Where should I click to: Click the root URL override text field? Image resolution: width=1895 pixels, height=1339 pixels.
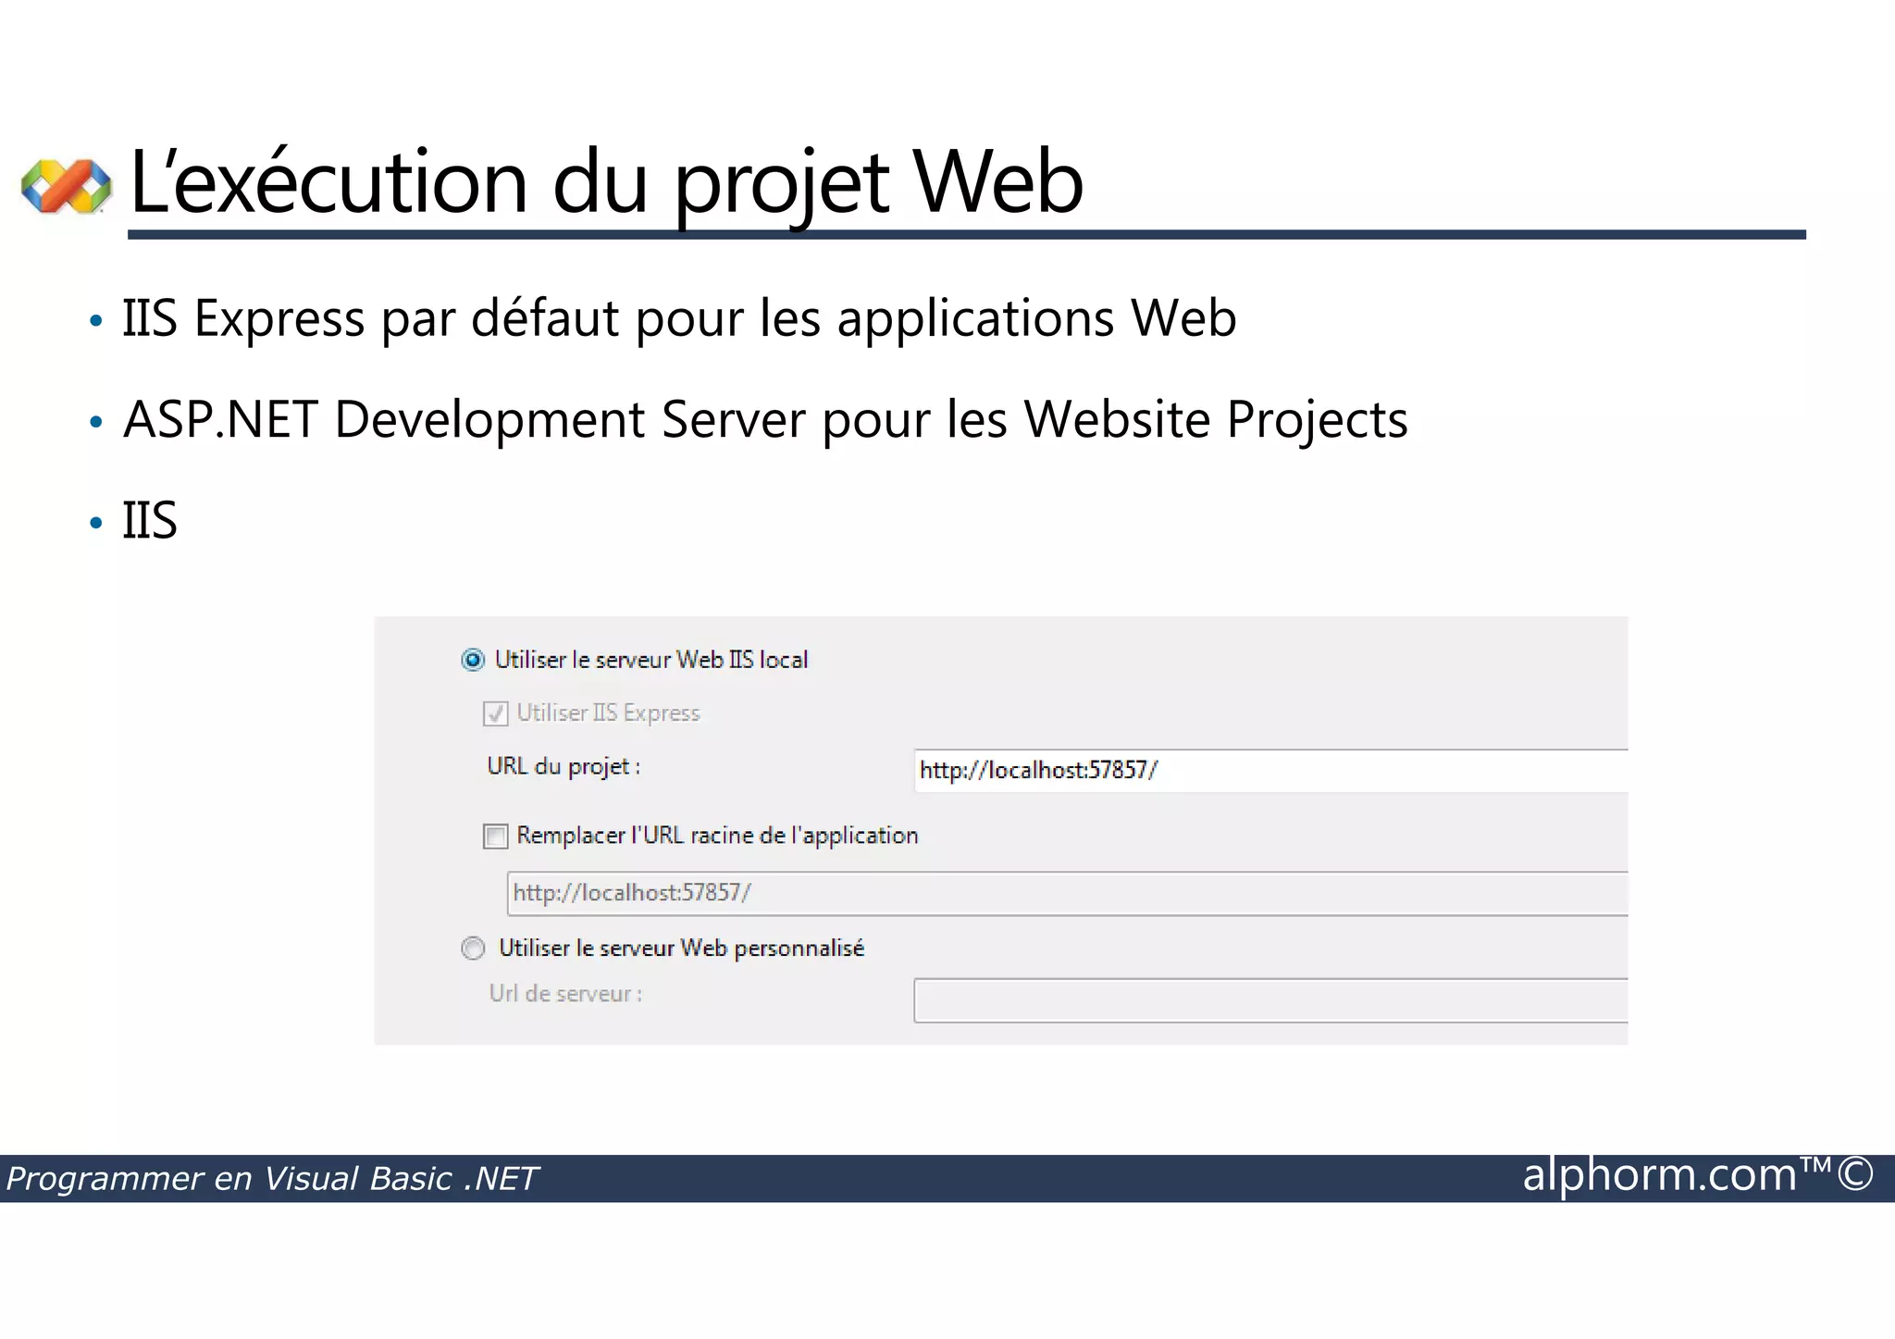coord(1067,893)
